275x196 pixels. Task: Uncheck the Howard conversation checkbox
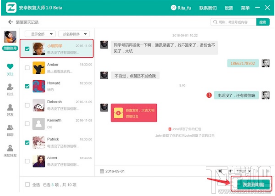coord(27,86)
